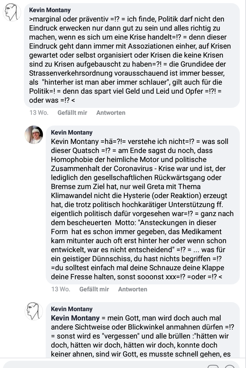Open the '13 Wo.' timestamp under the top comment
This screenshot has width=246, height=368.
point(39,113)
